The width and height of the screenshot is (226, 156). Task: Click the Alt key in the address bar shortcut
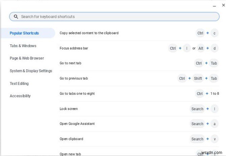tap(201, 48)
